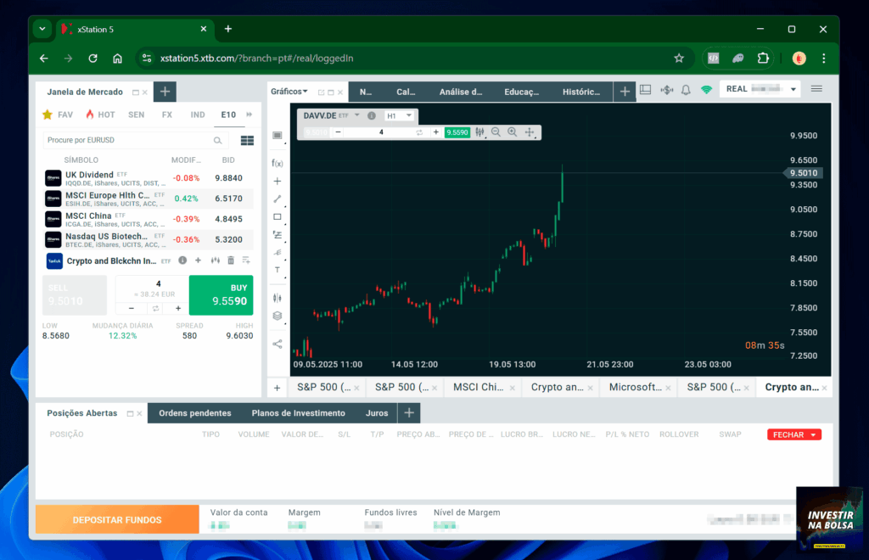The height and width of the screenshot is (560, 869).
Task: Reload the xStation page
Action: coord(93,59)
